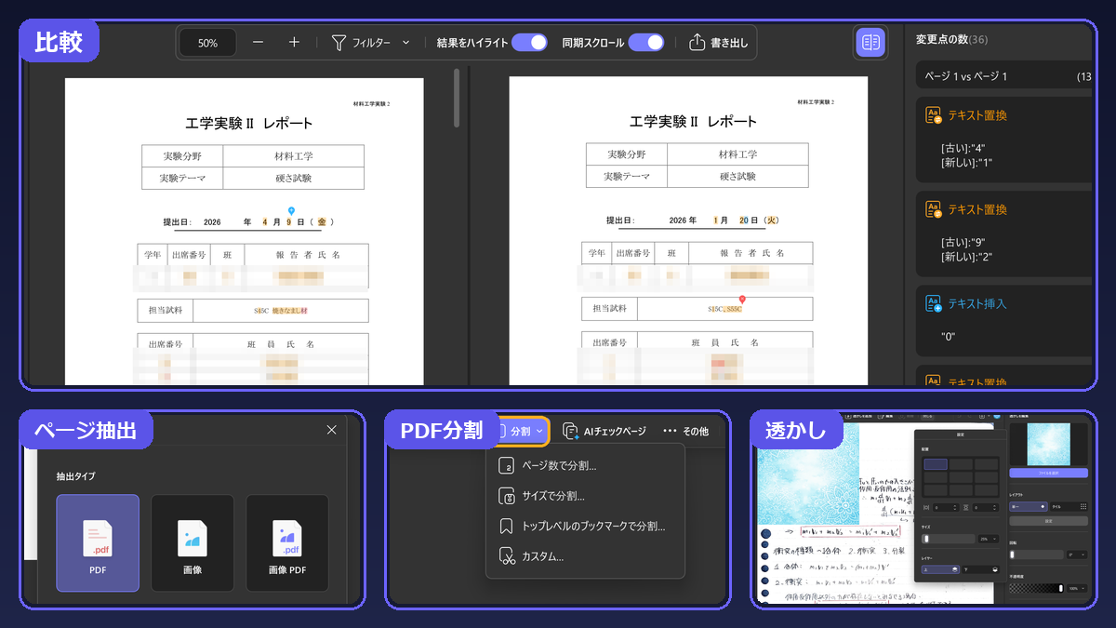Click the サイズで分割 icon
Image resolution: width=1116 pixels, height=628 pixels.
507,496
